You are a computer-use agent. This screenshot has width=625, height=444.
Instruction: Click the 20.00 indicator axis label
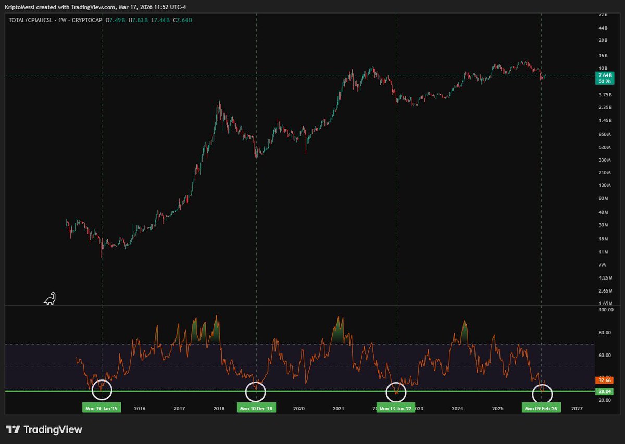point(605,400)
